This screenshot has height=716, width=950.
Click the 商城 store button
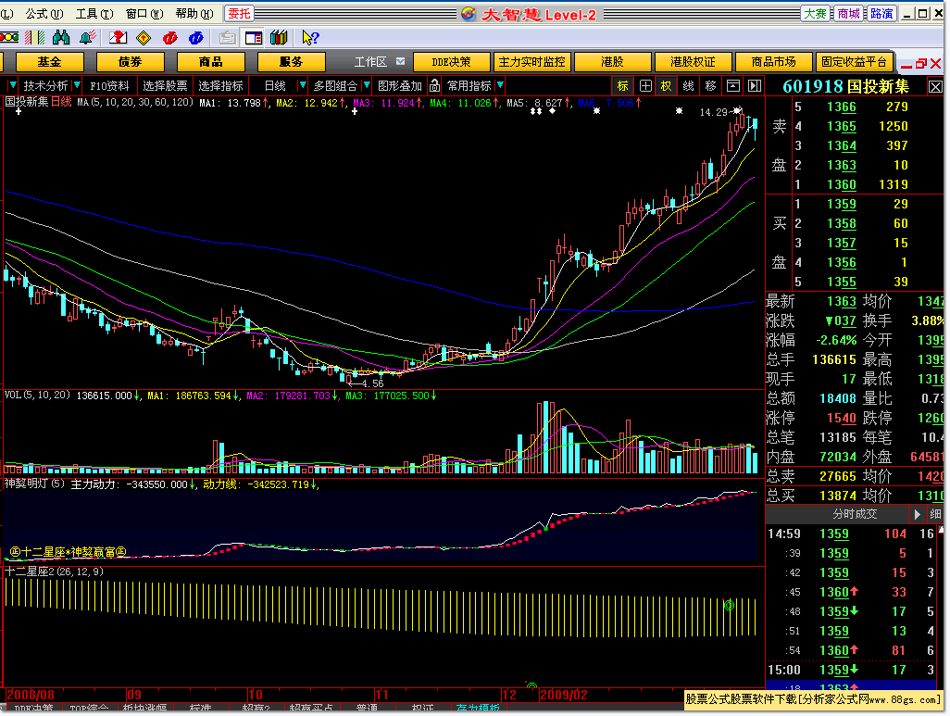[x=848, y=13]
